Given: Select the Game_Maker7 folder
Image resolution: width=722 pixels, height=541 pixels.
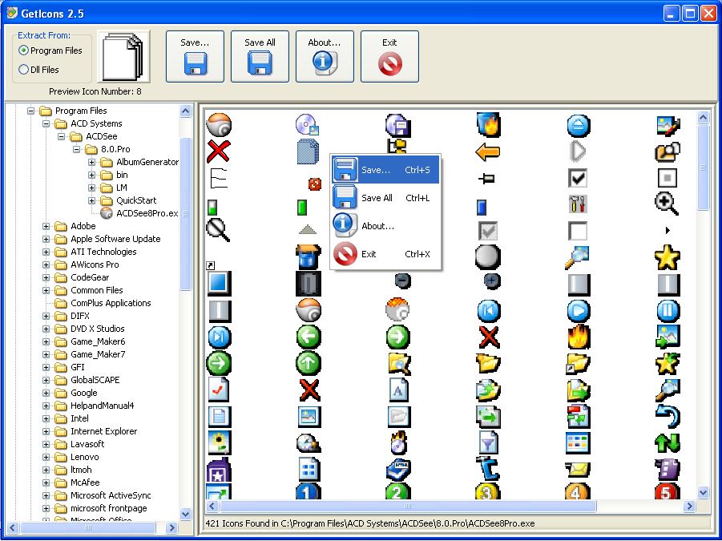Looking at the screenshot, I should click(98, 354).
